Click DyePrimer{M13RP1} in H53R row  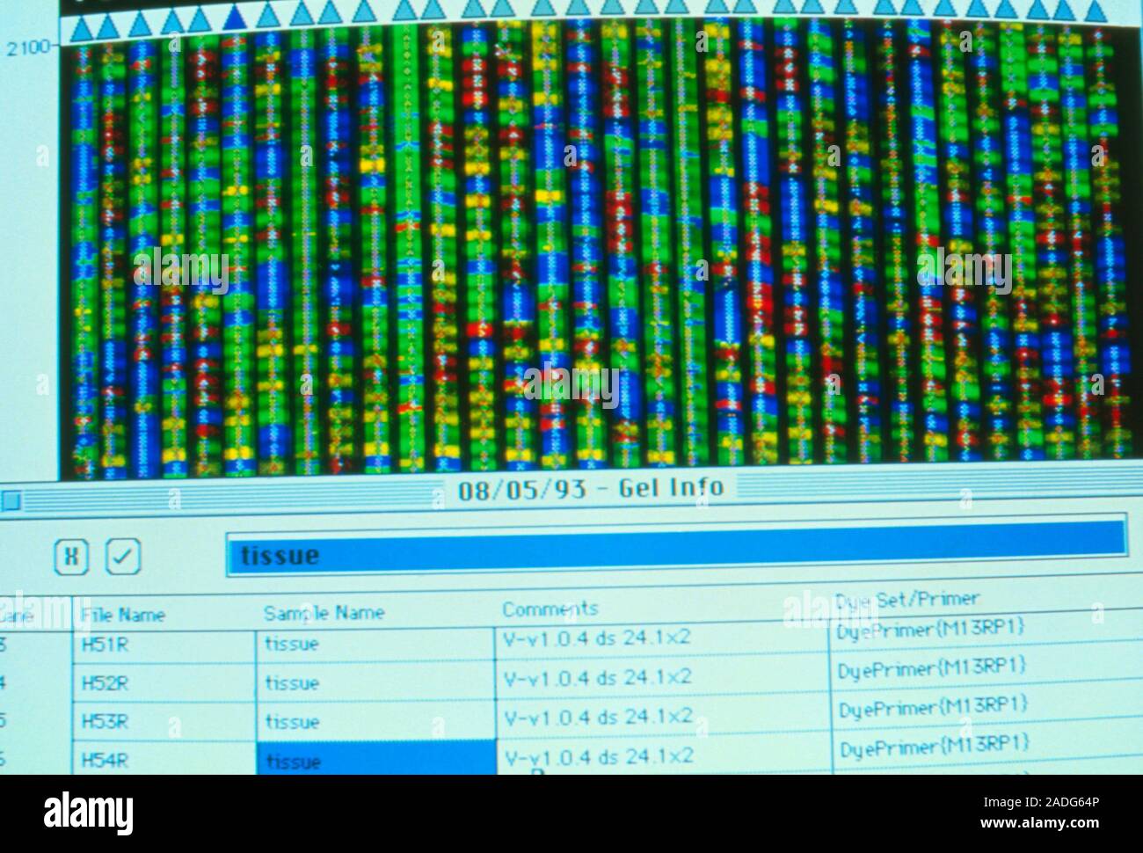pos(933,708)
